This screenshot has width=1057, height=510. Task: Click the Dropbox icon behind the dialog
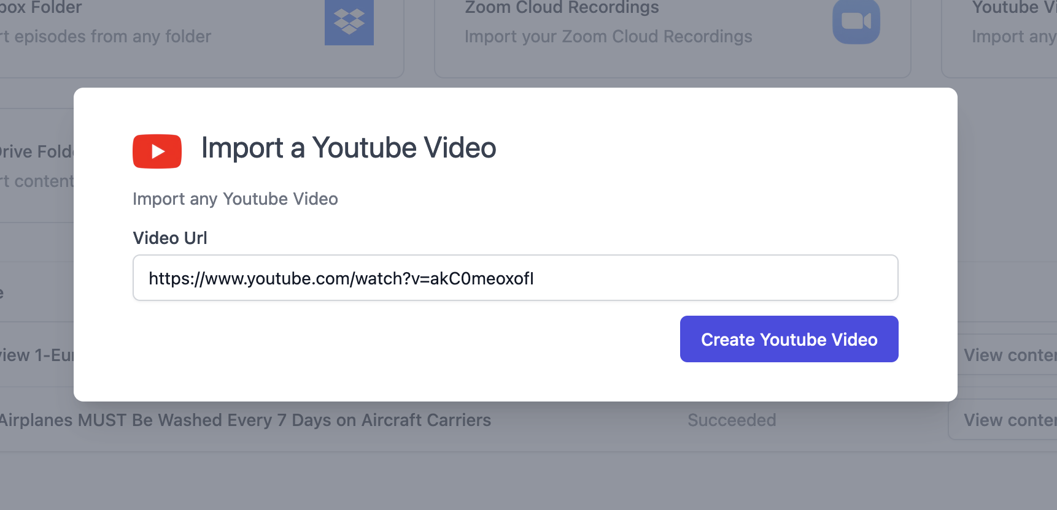pyautogui.click(x=349, y=22)
